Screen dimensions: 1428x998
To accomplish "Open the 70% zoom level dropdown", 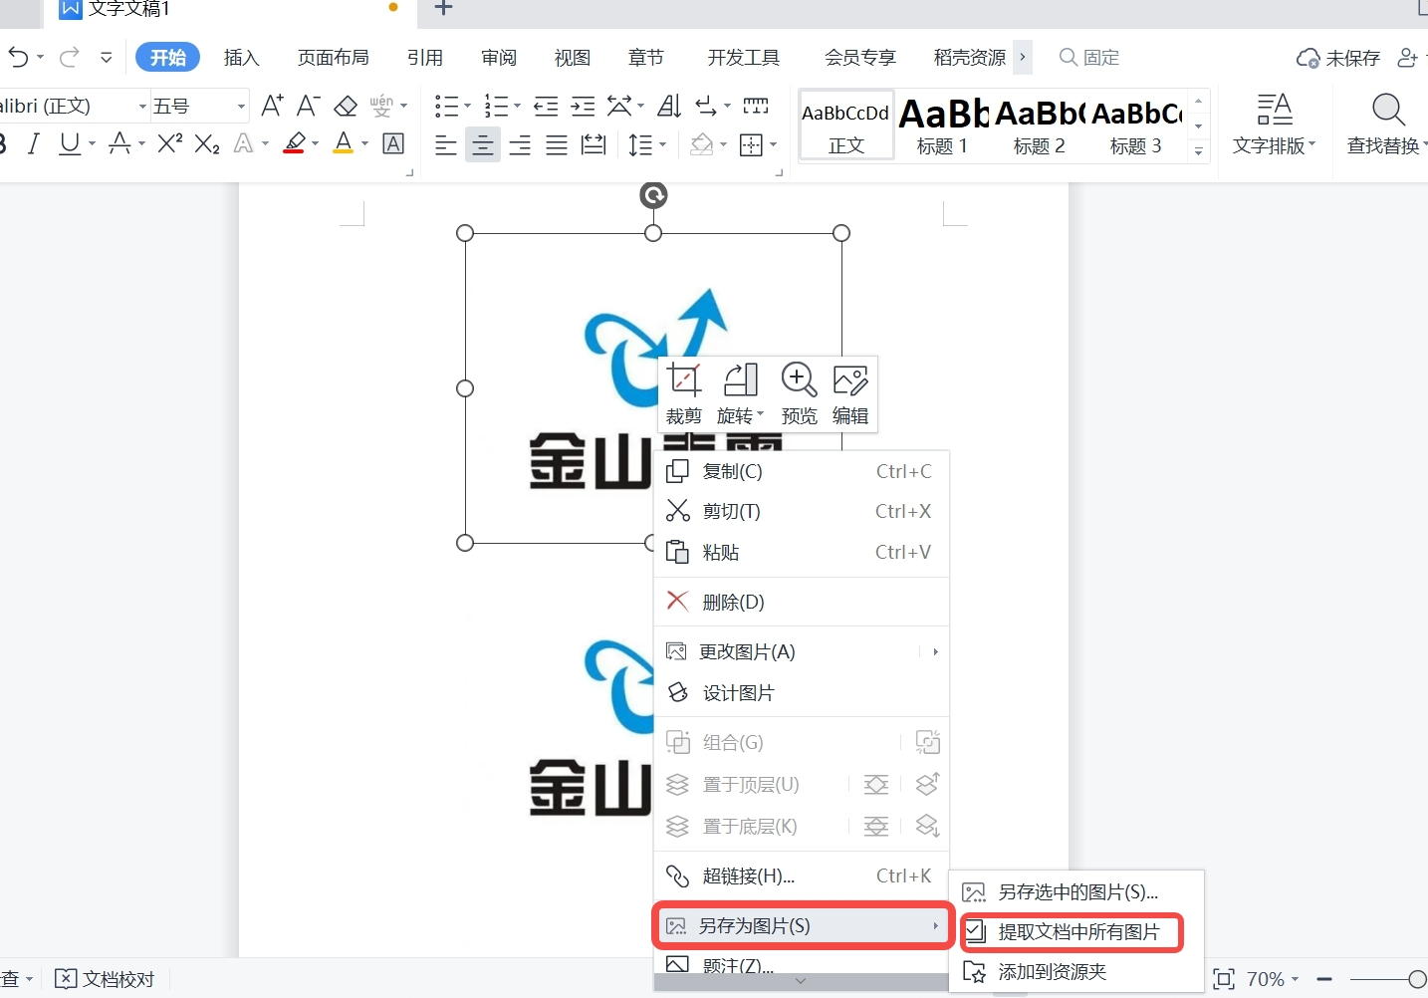I will click(1273, 979).
